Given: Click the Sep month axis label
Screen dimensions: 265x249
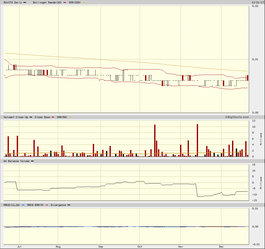Looking at the screenshot, I should (101, 247).
